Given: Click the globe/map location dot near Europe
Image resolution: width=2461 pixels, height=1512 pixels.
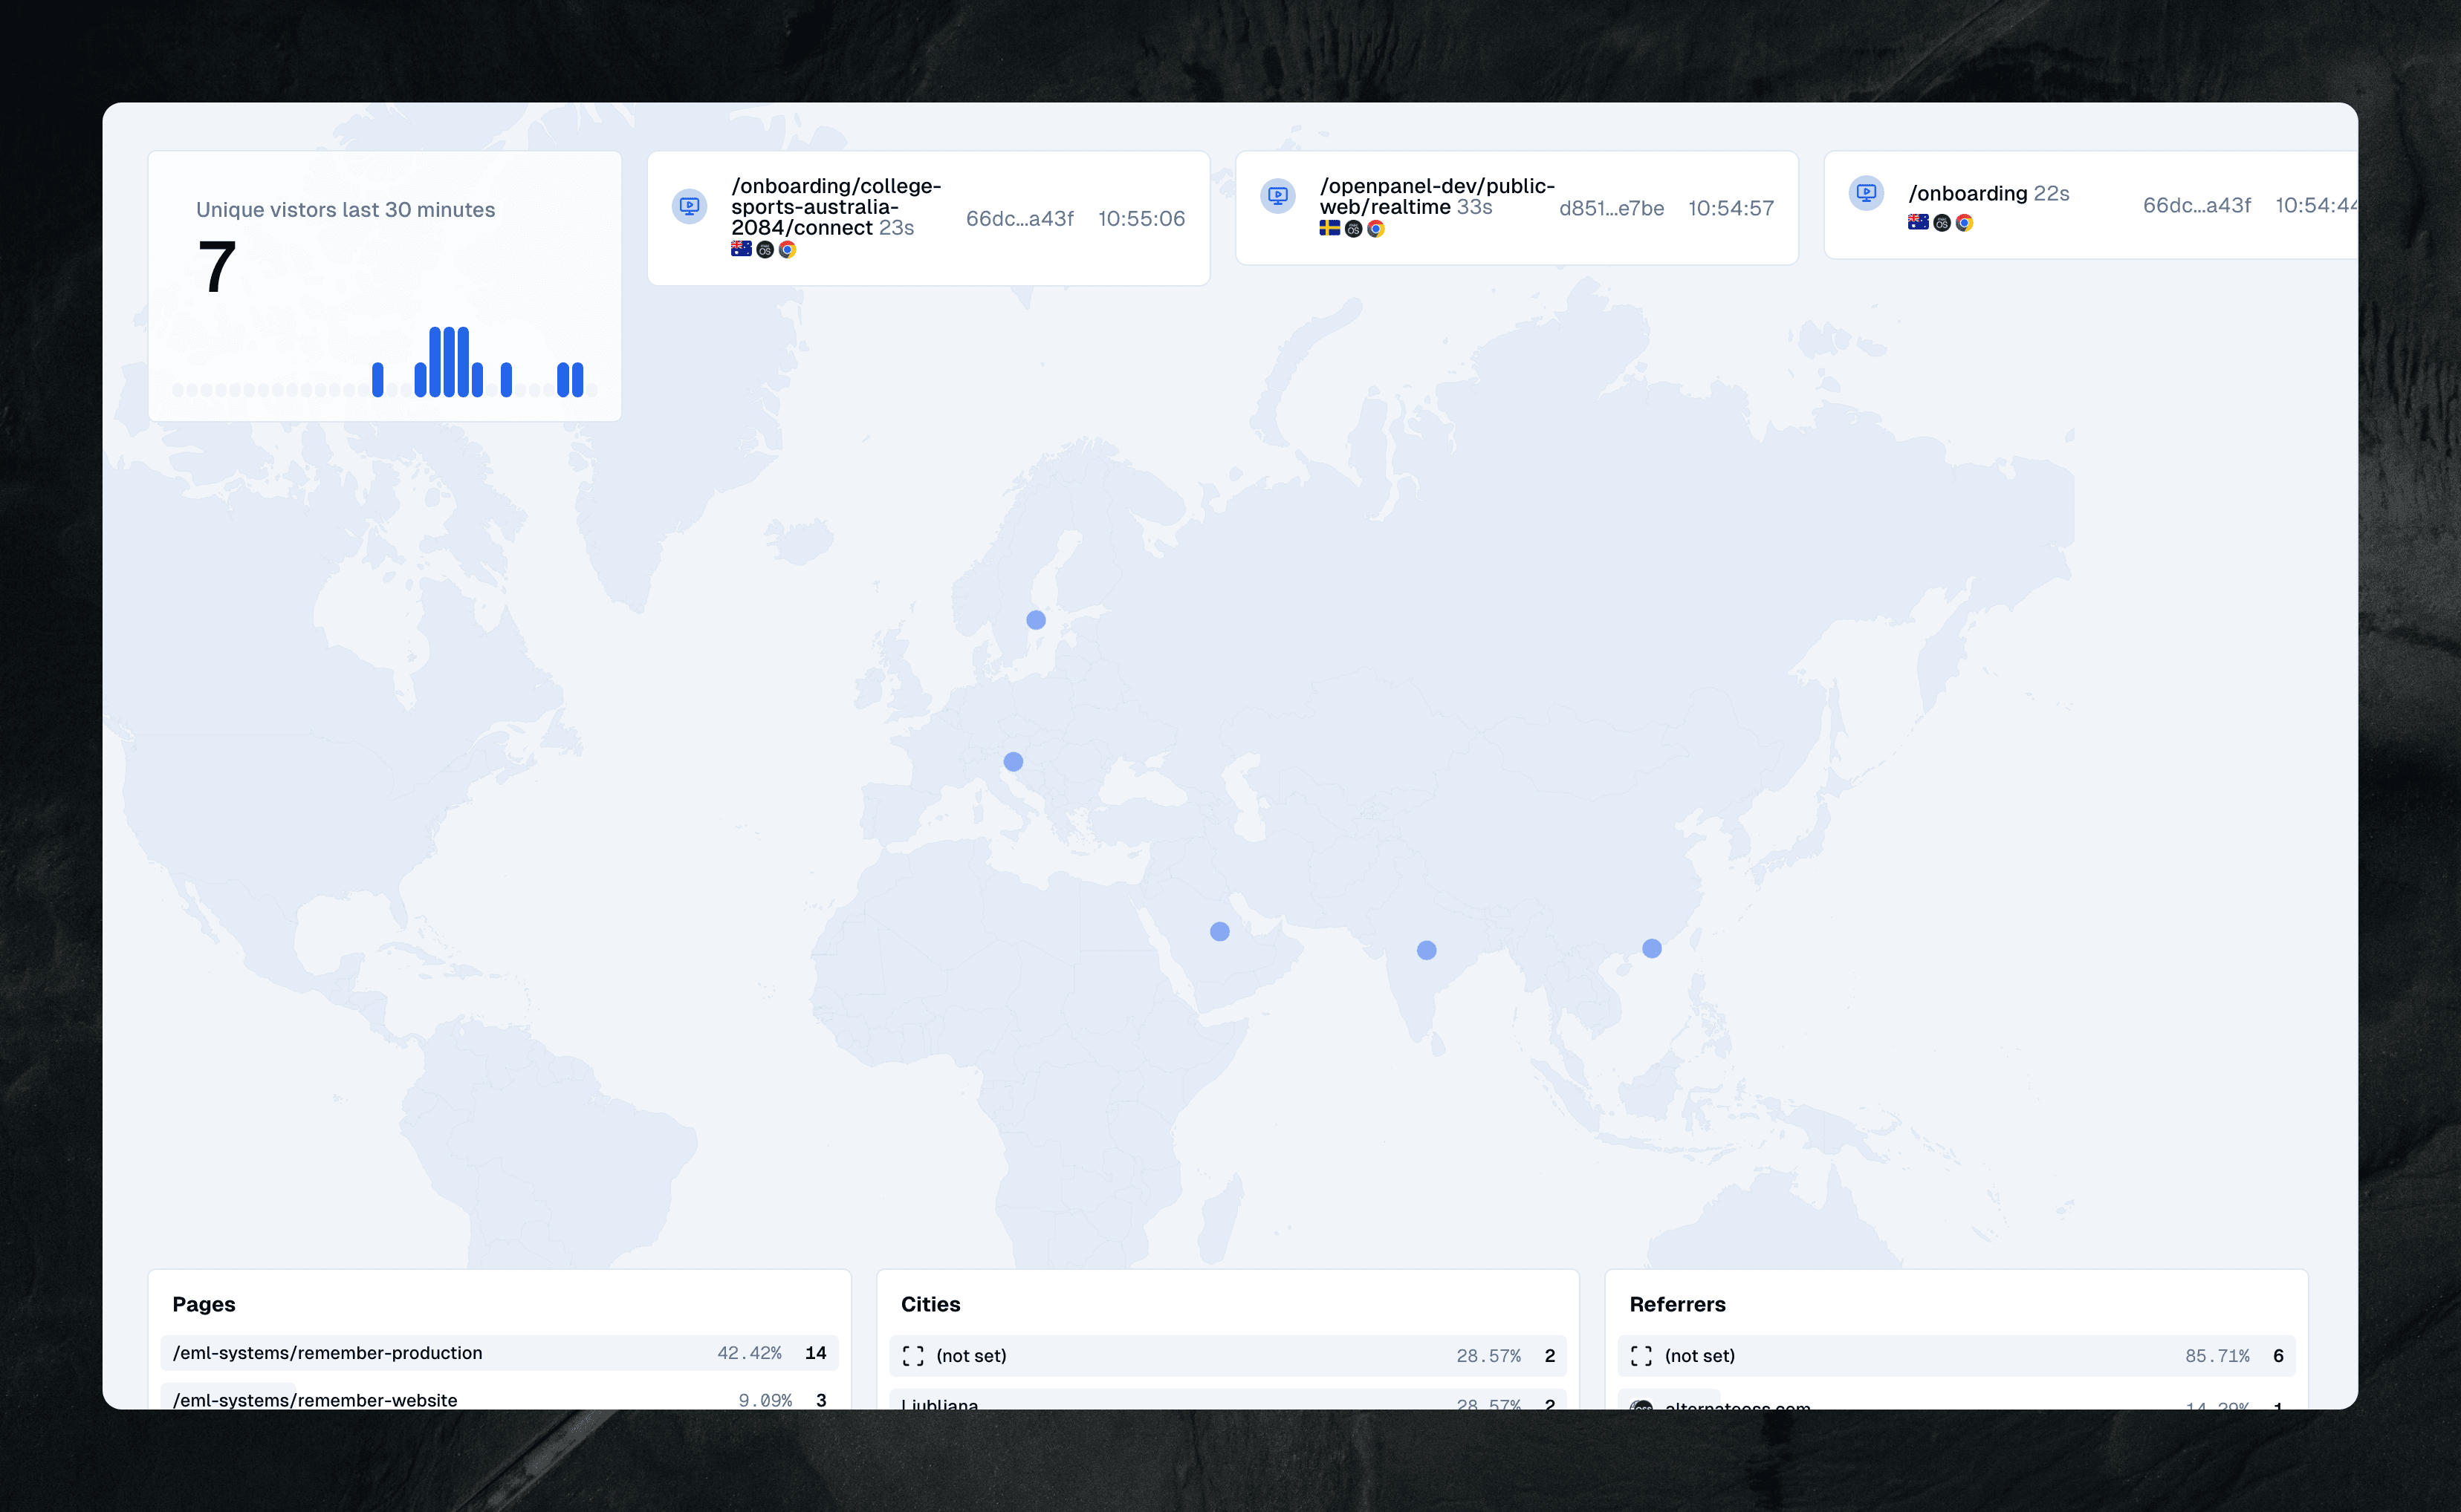Looking at the screenshot, I should point(1013,760).
